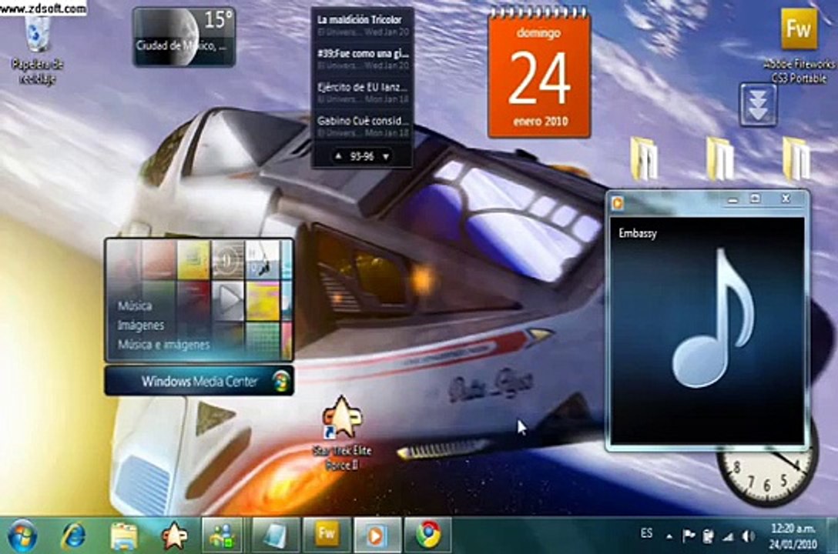Open the rightmost of three desktop folders

tap(797, 158)
